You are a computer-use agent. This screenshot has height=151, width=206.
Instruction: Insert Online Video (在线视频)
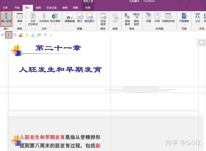pyautogui.click(x=103, y=19)
